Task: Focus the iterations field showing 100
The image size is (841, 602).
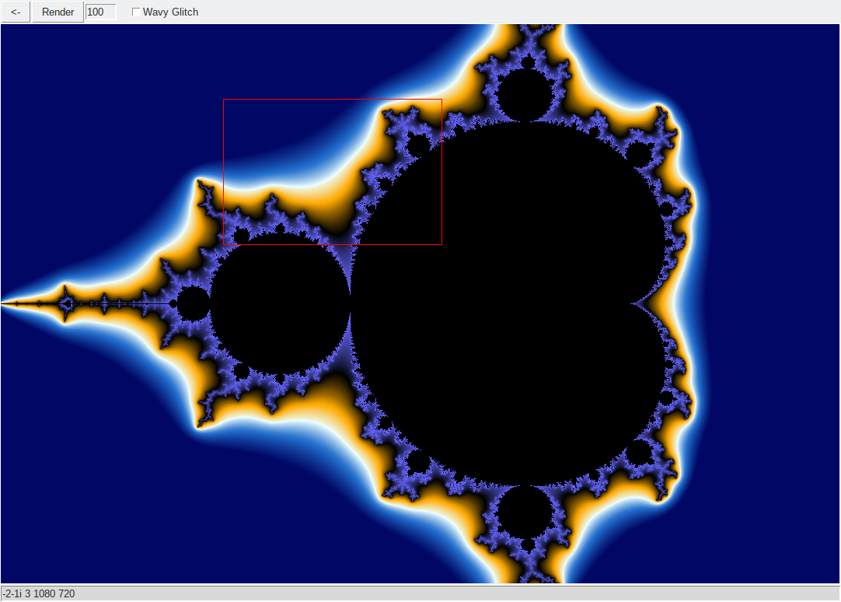Action: (101, 12)
